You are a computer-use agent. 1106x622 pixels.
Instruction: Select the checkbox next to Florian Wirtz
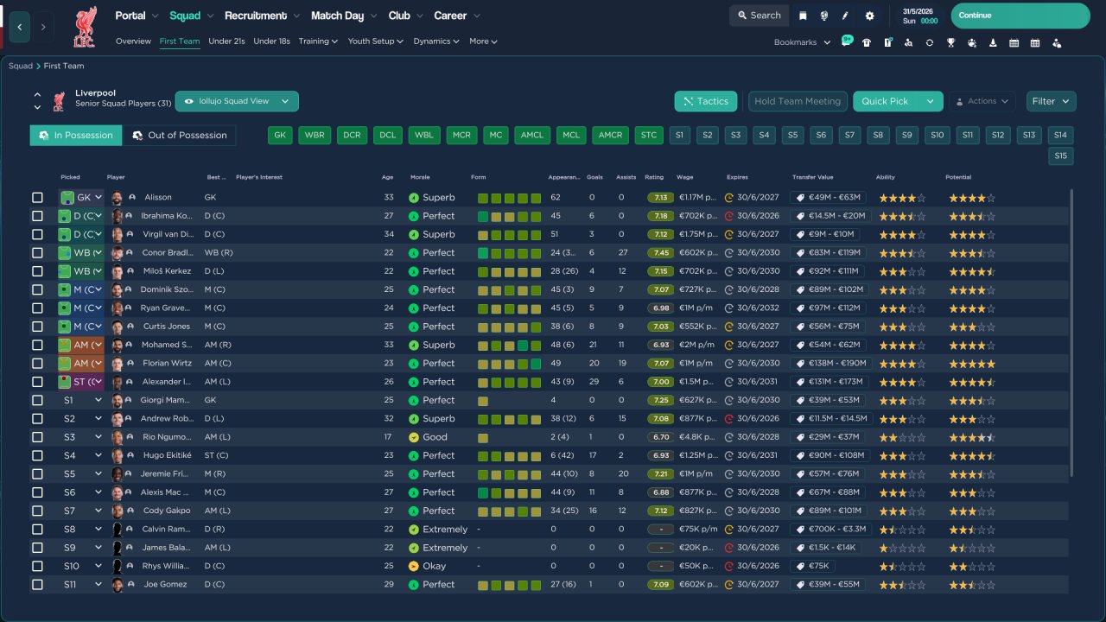coord(37,364)
